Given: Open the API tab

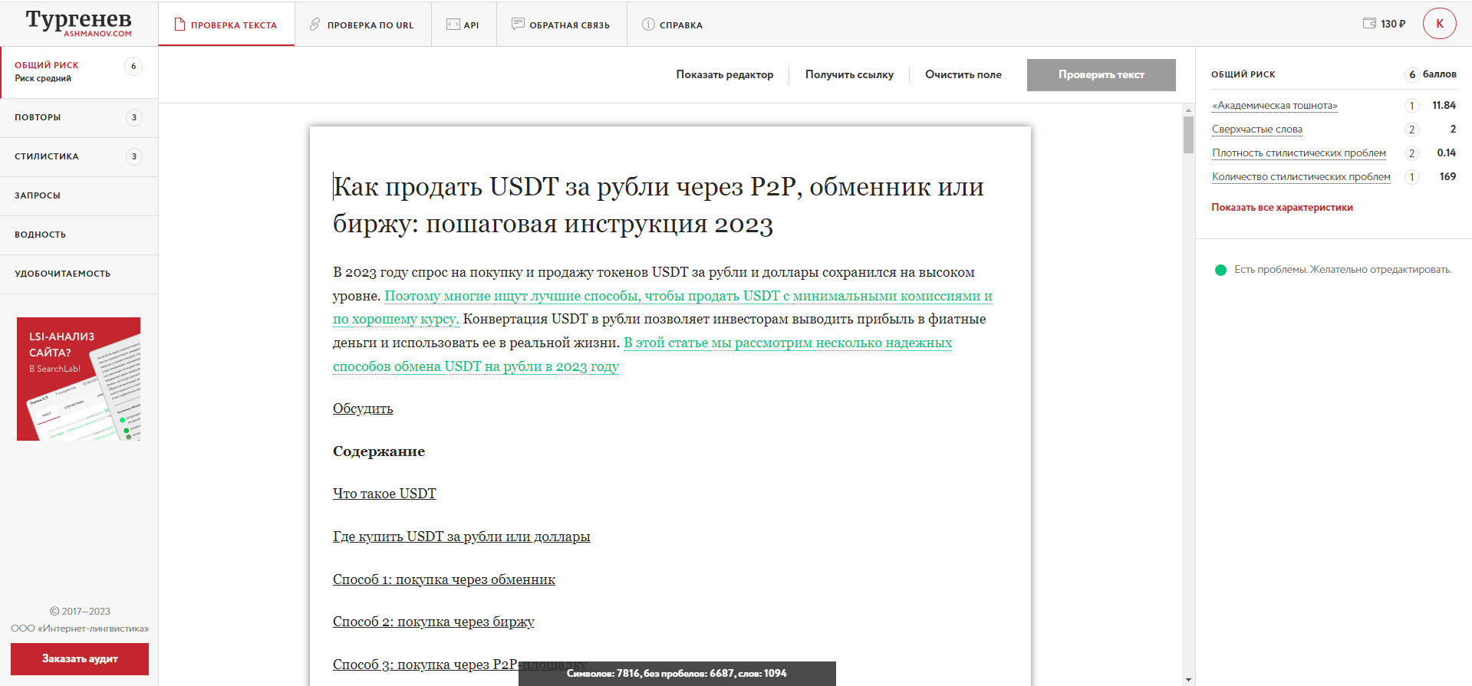Looking at the screenshot, I should [x=463, y=25].
